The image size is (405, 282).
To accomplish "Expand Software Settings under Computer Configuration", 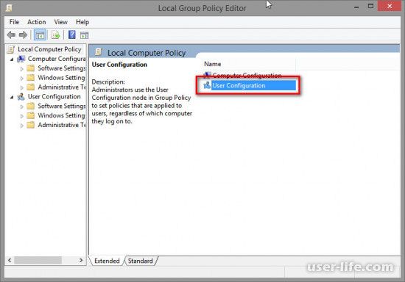I will click(x=21, y=69).
